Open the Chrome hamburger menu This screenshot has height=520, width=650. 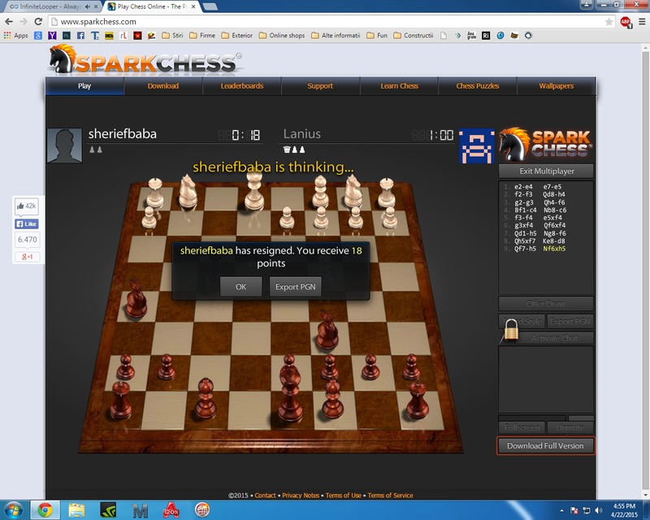(x=642, y=22)
